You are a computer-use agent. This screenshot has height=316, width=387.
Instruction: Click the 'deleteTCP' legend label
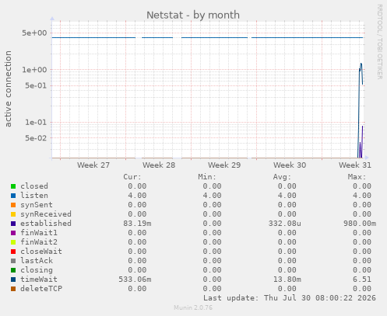click(41, 289)
